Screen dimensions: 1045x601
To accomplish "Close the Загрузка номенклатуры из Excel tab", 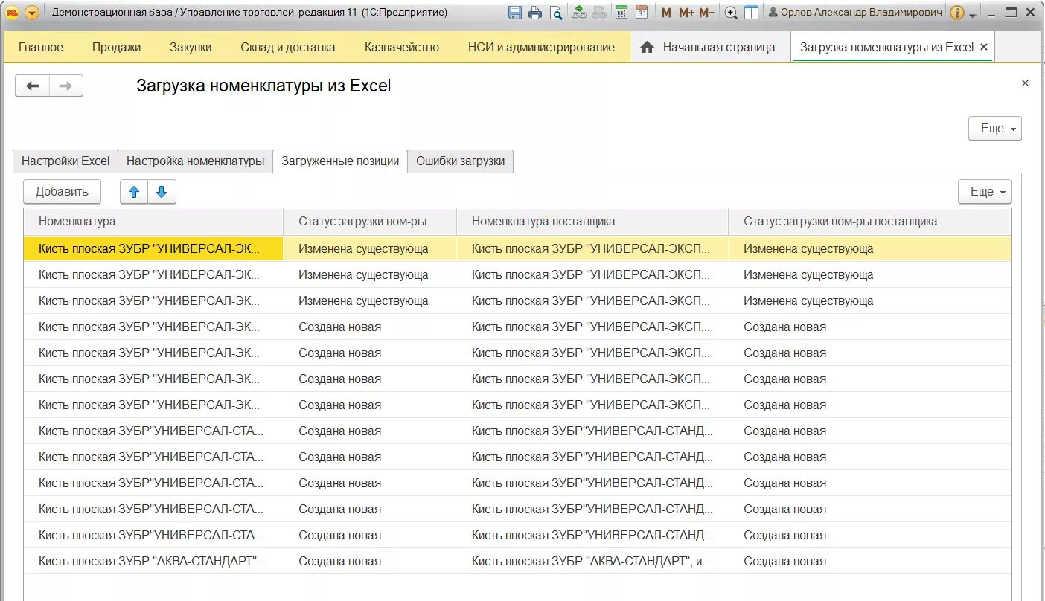I will pos(983,47).
